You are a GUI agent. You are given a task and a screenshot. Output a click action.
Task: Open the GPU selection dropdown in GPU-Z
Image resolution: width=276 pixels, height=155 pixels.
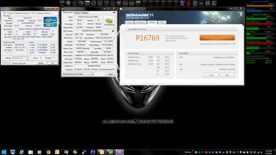(x=78, y=74)
